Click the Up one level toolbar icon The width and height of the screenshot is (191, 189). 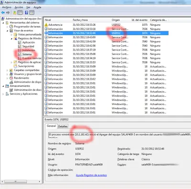tap(15, 12)
